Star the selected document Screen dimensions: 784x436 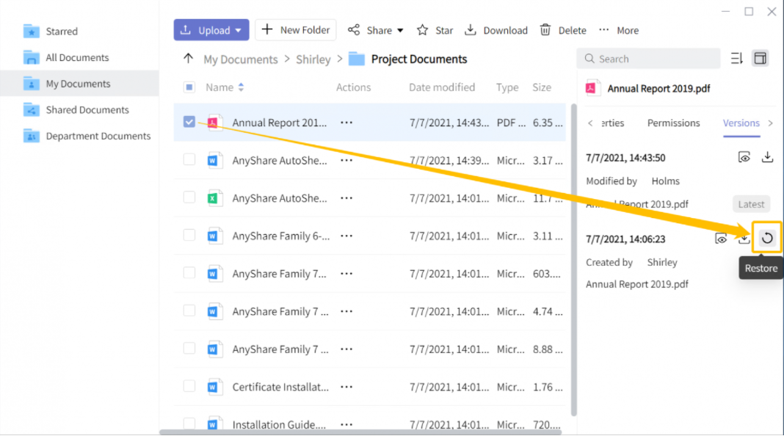435,30
